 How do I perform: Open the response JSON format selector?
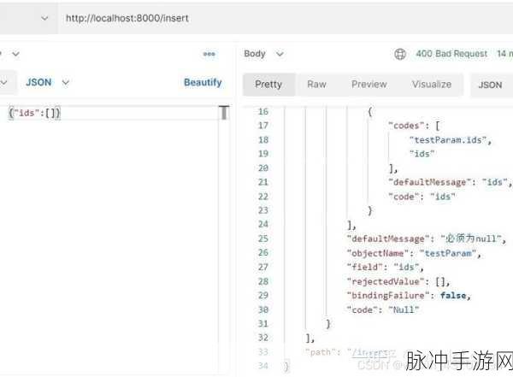click(491, 85)
